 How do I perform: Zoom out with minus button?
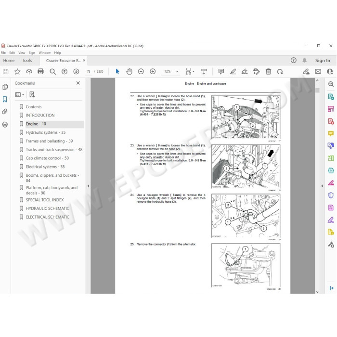141,71
